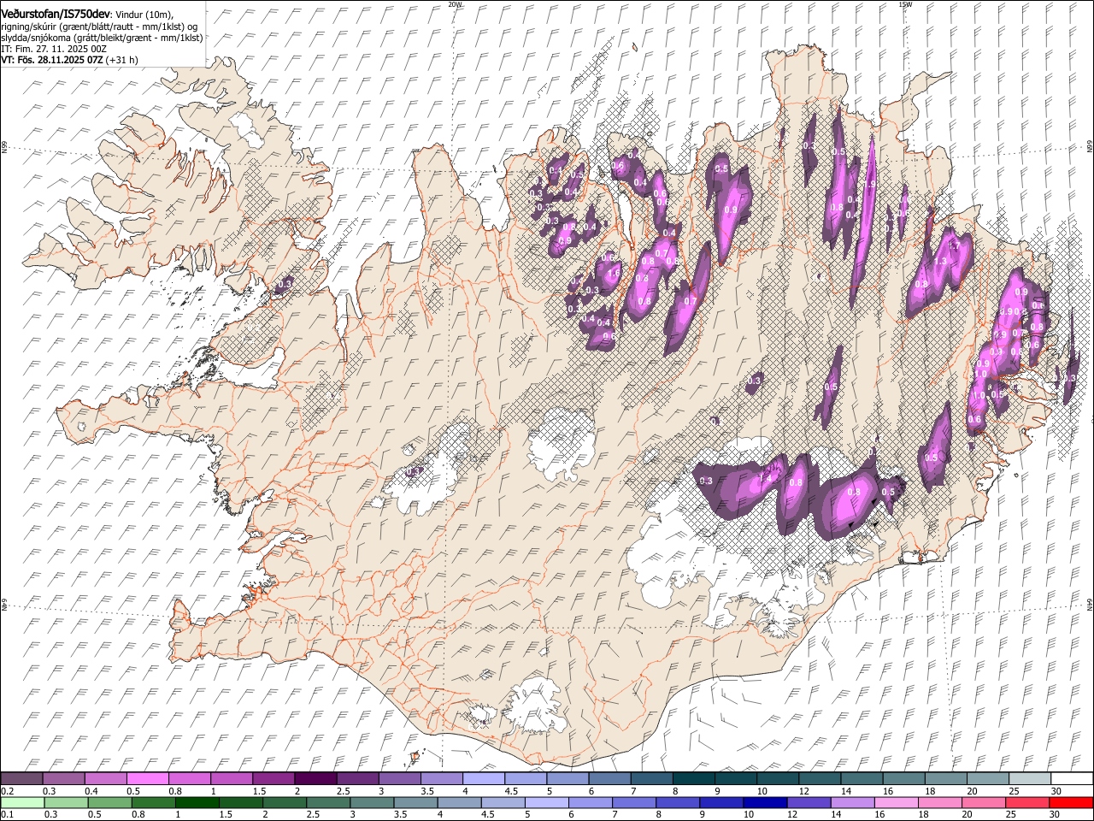Pick the top-row legend swatch labeled 0.8
1094x821 pixels.
tap(190, 779)
